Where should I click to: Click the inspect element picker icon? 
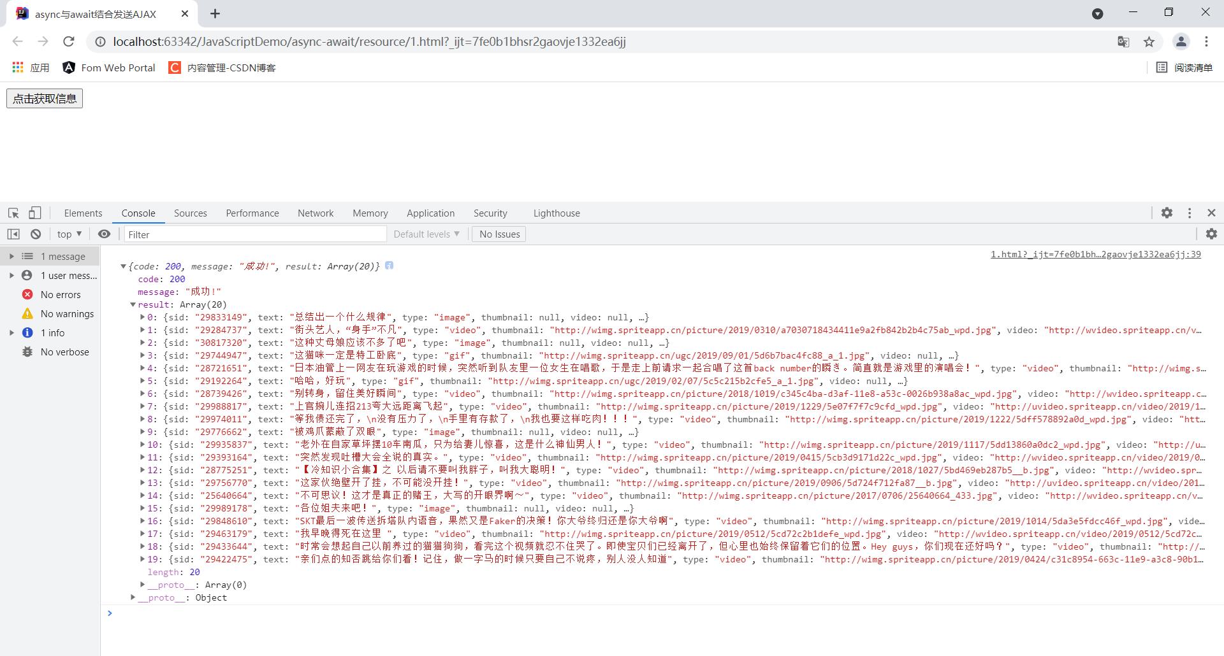coord(13,213)
